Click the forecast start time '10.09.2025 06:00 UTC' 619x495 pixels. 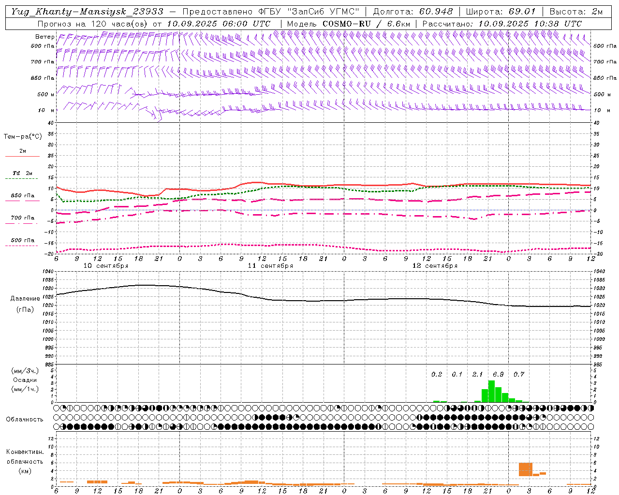click(x=219, y=23)
